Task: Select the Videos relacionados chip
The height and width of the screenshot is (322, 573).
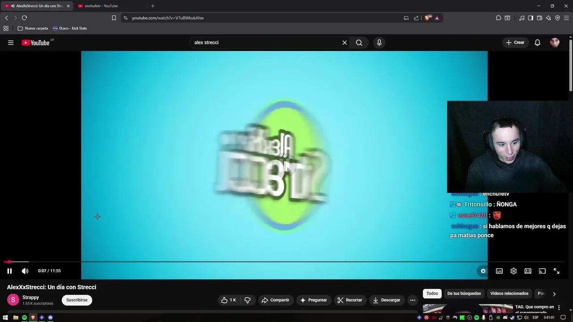Action: click(509, 293)
